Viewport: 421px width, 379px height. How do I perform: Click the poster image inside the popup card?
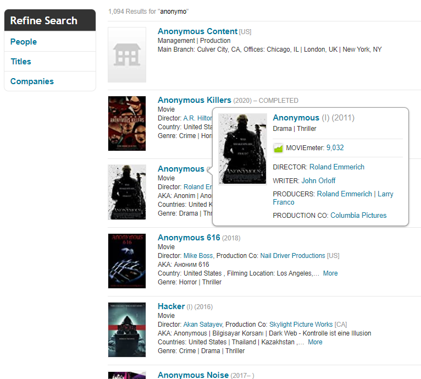[243, 149]
